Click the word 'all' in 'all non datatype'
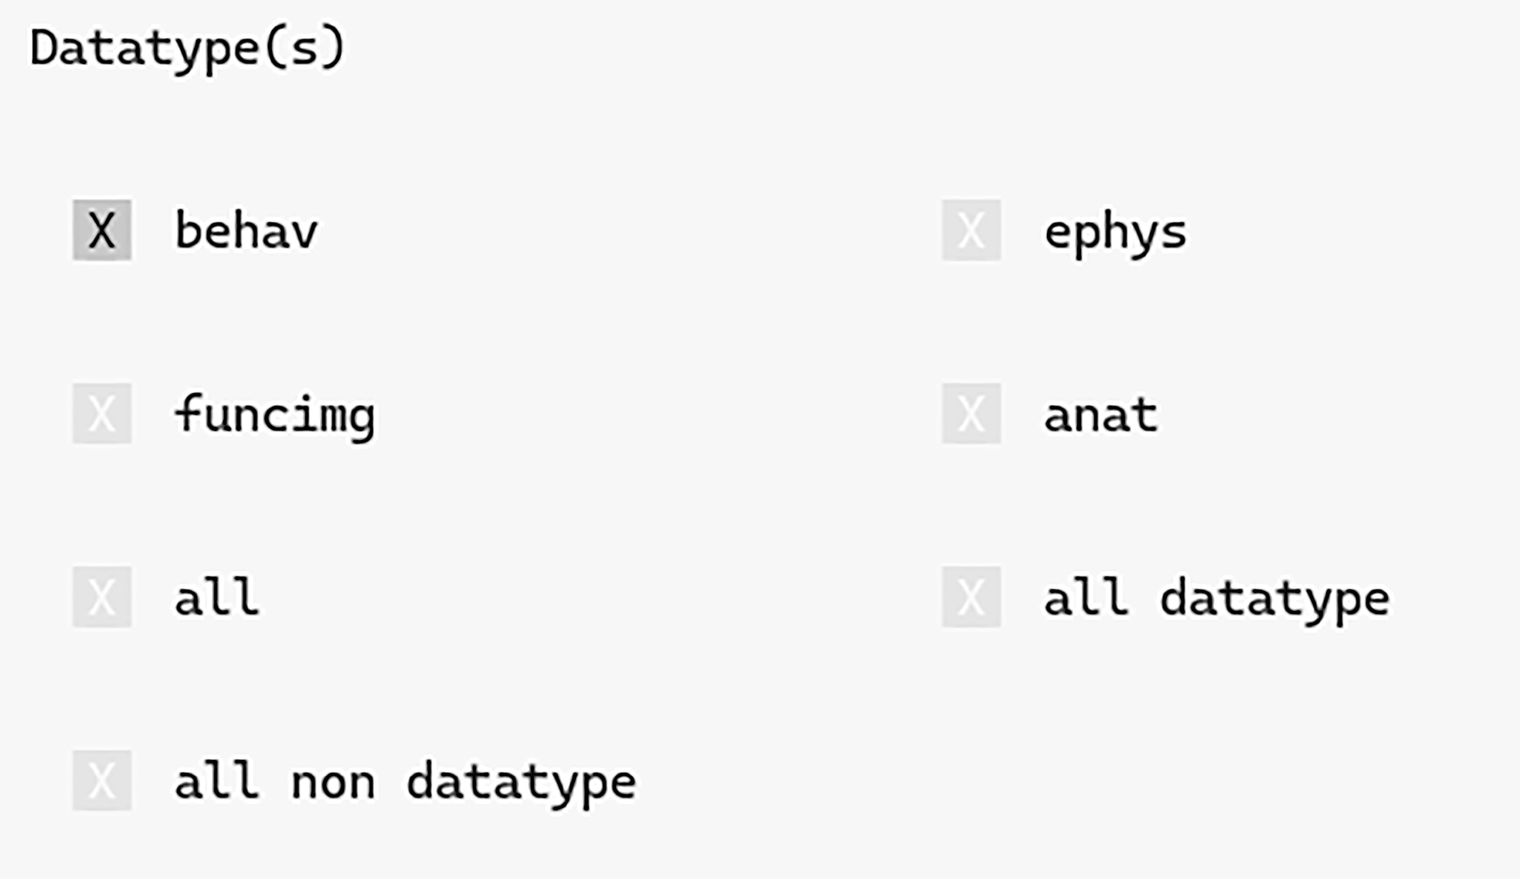 click(216, 781)
